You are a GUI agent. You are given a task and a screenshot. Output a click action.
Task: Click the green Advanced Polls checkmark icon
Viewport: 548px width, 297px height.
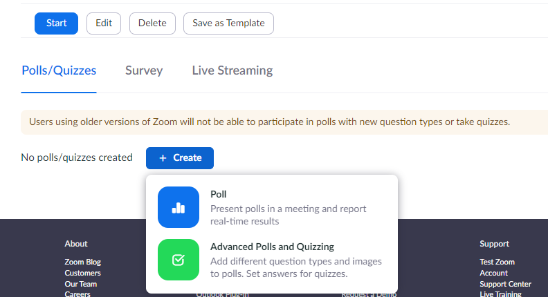(178, 260)
